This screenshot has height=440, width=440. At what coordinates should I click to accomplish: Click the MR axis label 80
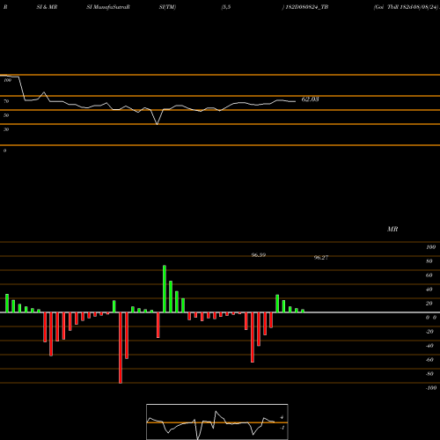pyautogui.click(x=429, y=261)
